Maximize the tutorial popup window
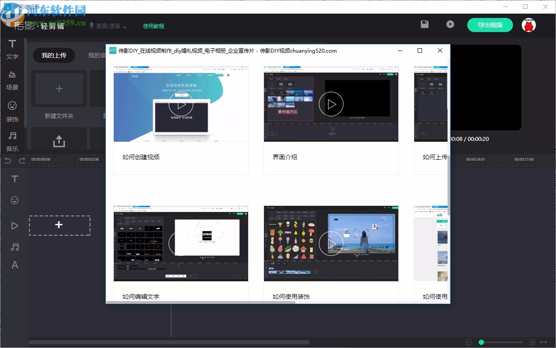 (x=420, y=51)
